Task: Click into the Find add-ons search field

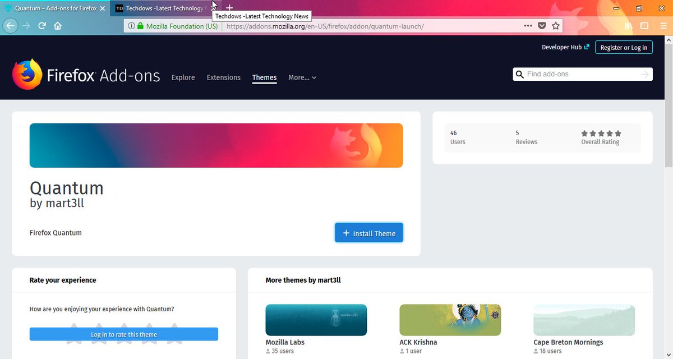Action: coord(582,74)
